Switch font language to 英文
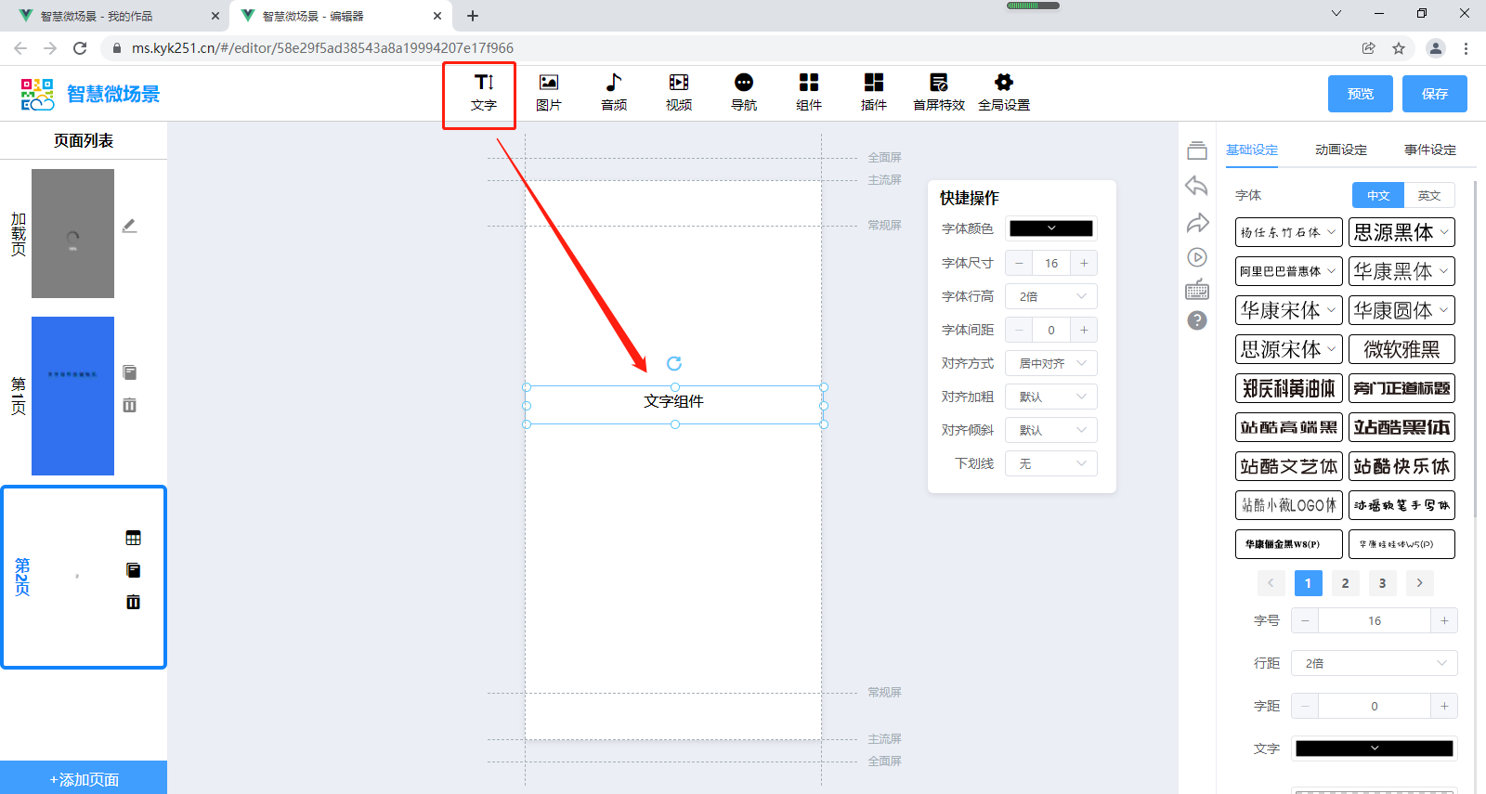 (1428, 195)
